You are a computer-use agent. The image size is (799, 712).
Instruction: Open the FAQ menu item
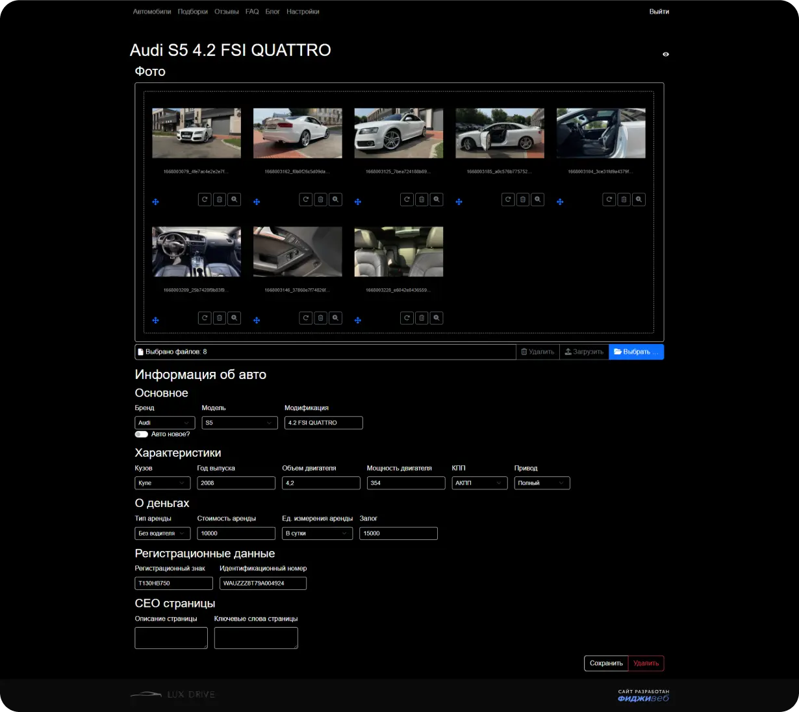point(252,12)
